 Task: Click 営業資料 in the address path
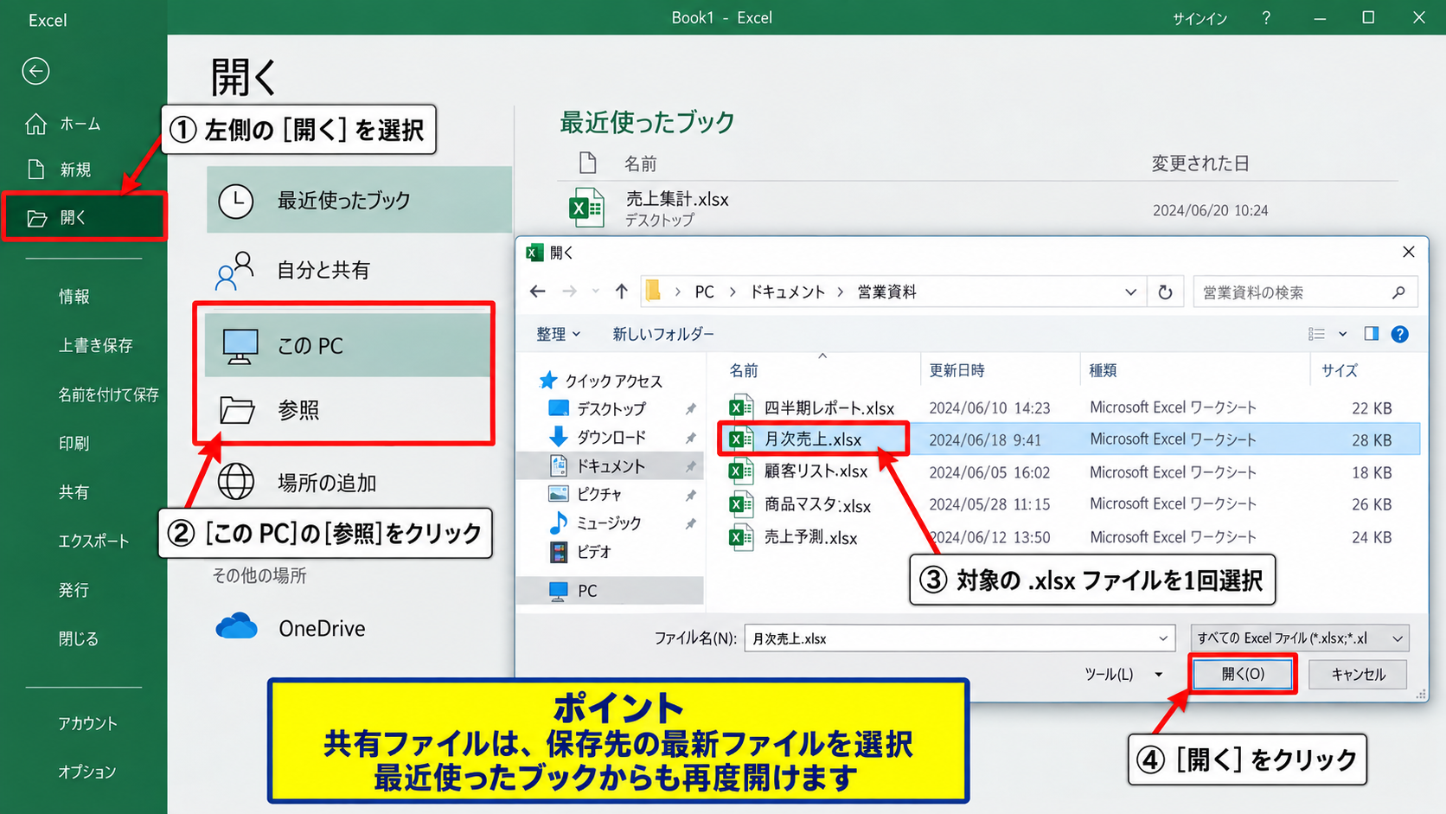(886, 292)
